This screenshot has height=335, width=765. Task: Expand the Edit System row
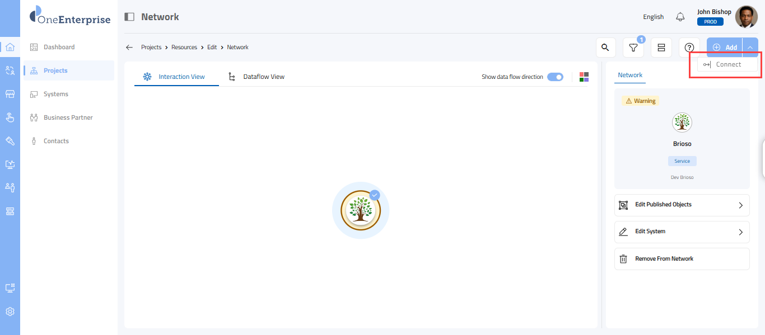[x=682, y=232]
